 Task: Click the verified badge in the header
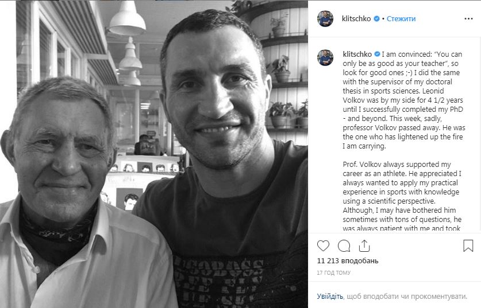pyautogui.click(x=376, y=19)
